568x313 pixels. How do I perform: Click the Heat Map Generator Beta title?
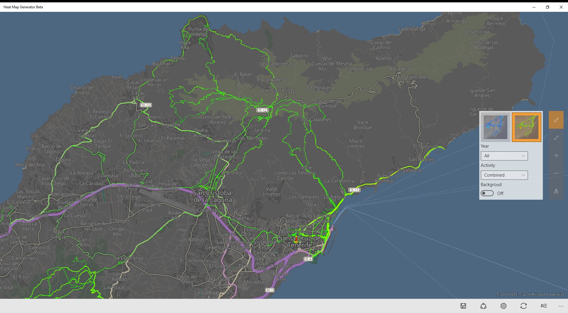(x=23, y=7)
